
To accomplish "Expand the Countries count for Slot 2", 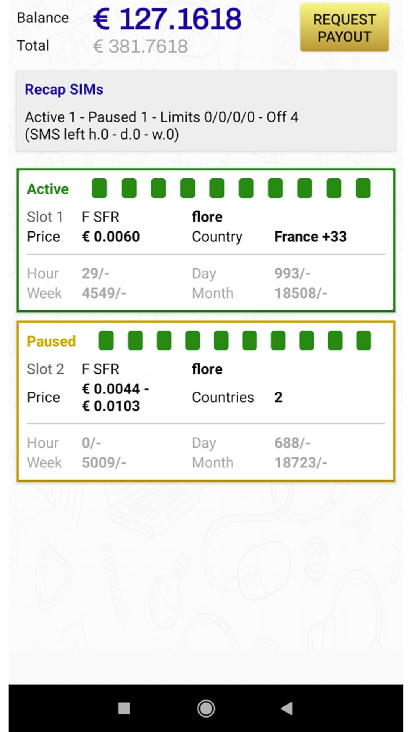I will tap(278, 397).
